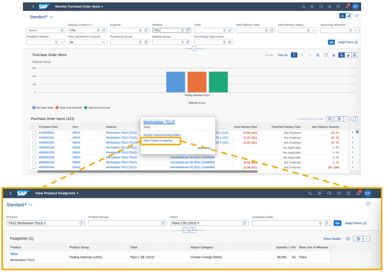Open chart settings gear icon
Image resolution: width=385 pixels, height=272 pixels.
317,55
